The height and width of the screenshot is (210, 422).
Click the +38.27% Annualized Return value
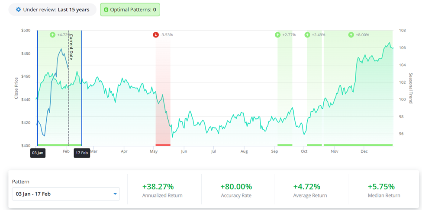[x=158, y=186]
